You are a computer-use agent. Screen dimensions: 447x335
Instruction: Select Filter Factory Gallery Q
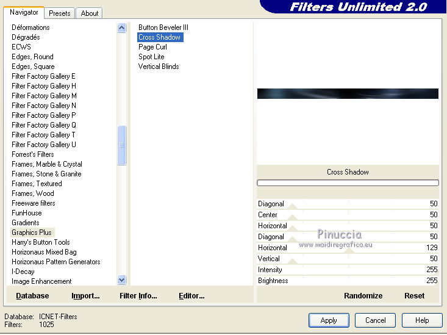pos(44,125)
